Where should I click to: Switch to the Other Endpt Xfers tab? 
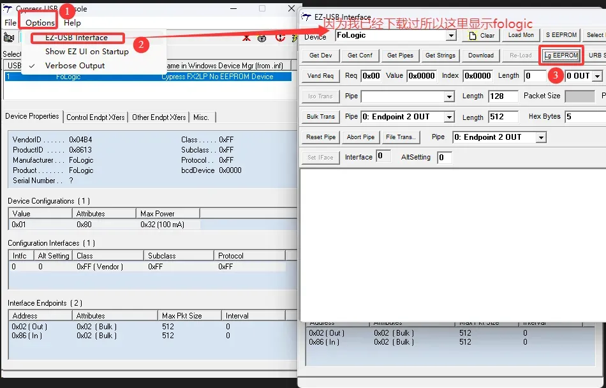(x=159, y=117)
